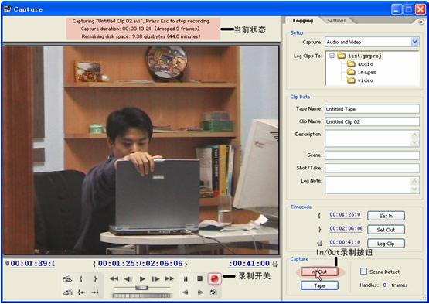The width and height of the screenshot is (429, 304).
Task: Select the Logging tab
Action: coord(302,21)
